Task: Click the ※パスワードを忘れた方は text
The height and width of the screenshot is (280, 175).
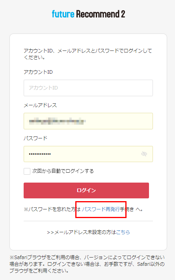Action: pos(52,209)
